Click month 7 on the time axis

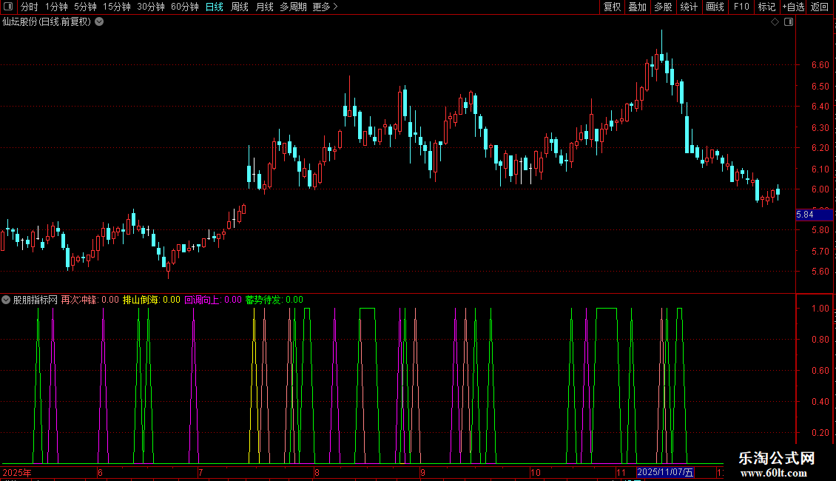pyautogui.click(x=200, y=472)
